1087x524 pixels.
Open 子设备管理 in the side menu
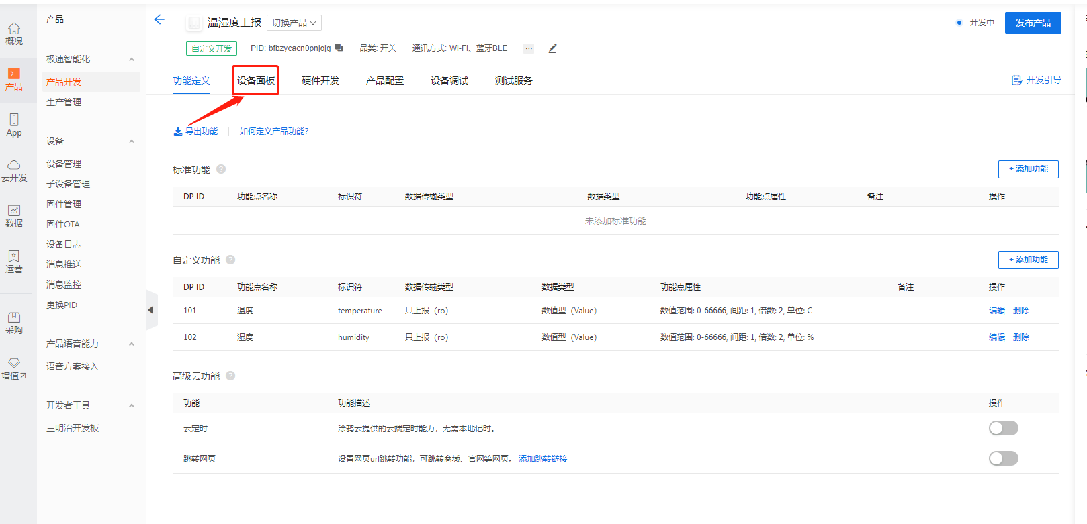click(x=68, y=184)
